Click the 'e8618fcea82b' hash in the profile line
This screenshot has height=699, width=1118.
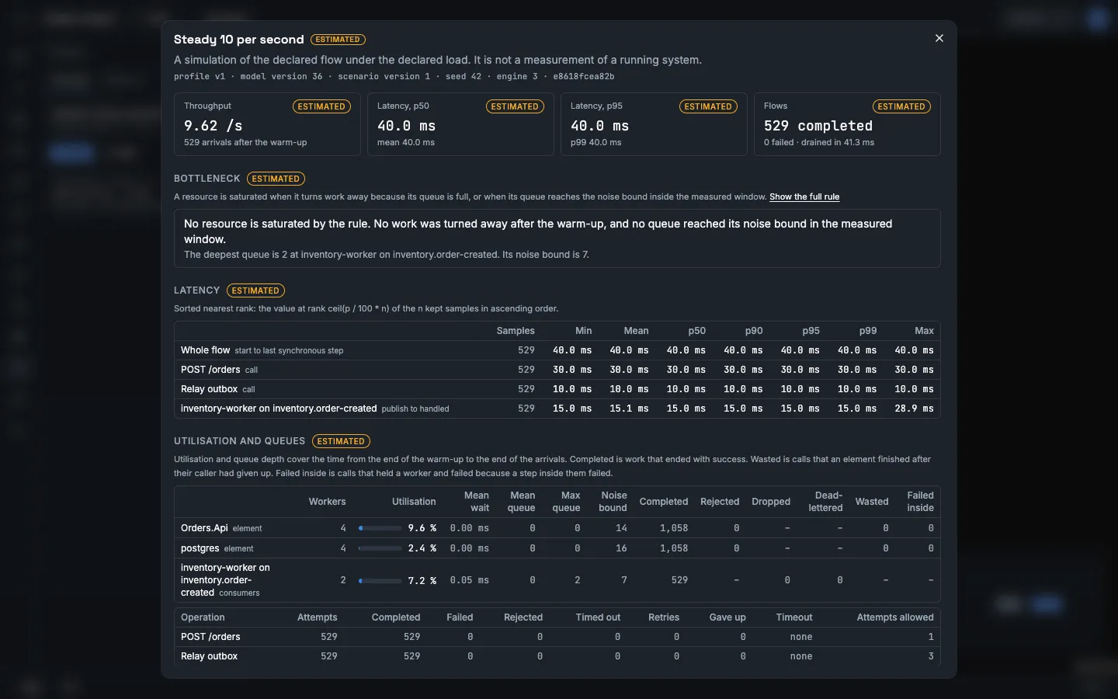pyautogui.click(x=584, y=77)
